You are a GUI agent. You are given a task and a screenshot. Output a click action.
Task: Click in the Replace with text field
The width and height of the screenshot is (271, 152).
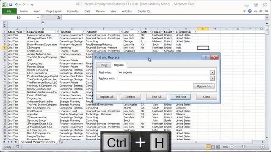pyautogui.click(x=164, y=79)
